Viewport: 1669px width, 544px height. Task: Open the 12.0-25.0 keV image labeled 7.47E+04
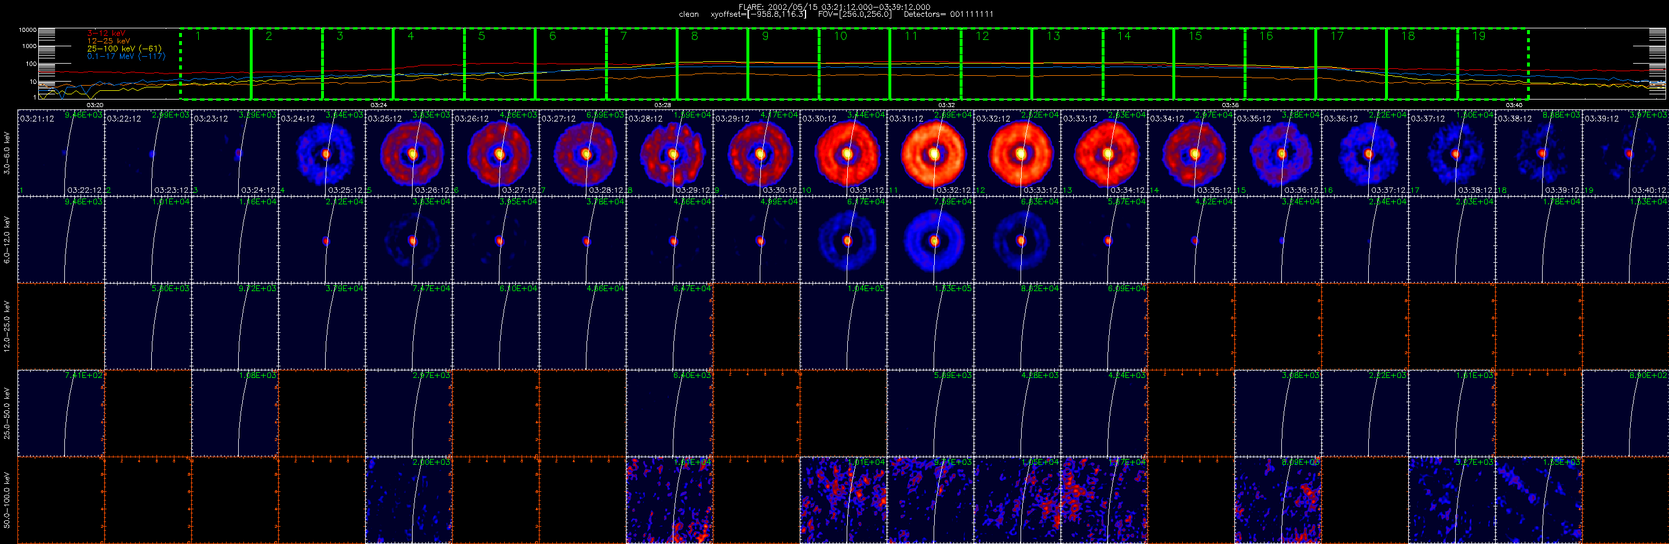coord(409,326)
